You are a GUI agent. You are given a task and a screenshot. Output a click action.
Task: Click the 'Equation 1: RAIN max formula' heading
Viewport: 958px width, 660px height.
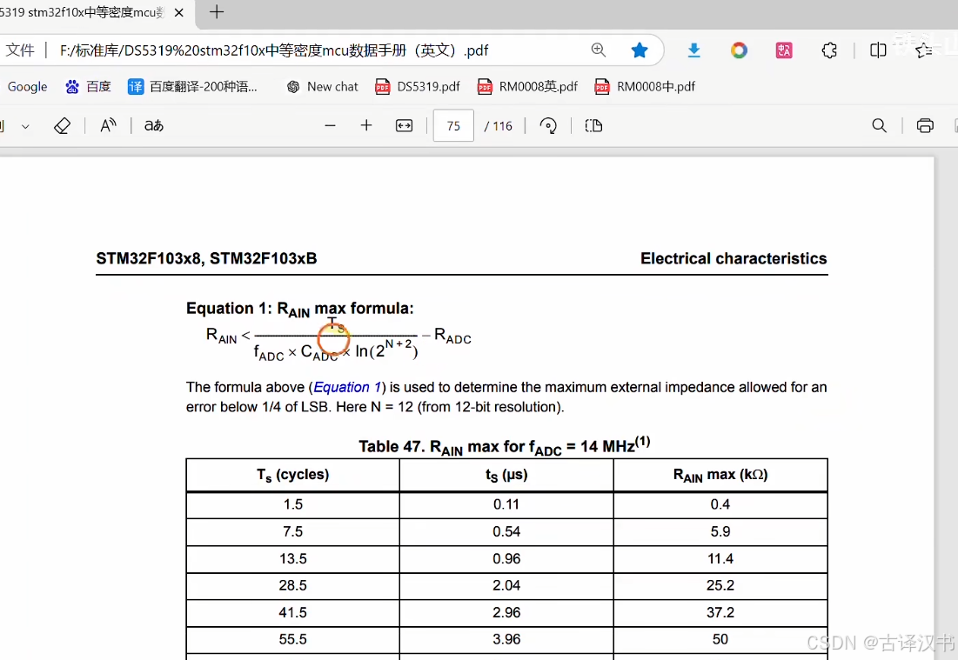[299, 309]
